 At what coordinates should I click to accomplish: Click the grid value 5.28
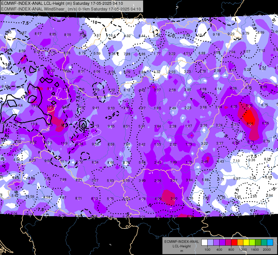coord(248,69)
